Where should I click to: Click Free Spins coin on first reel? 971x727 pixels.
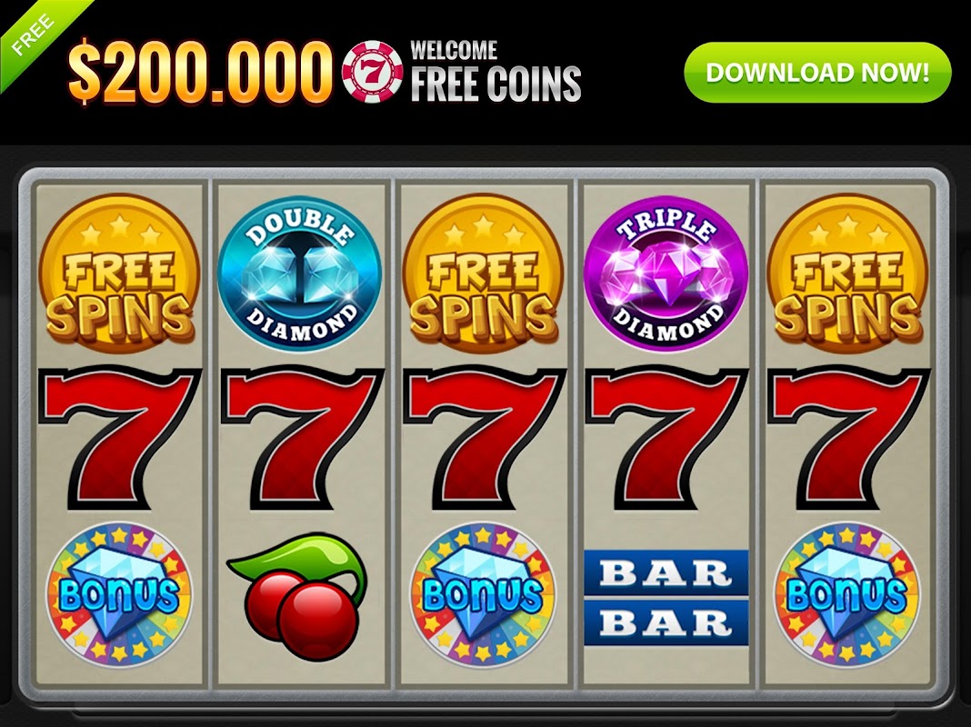tap(119, 273)
